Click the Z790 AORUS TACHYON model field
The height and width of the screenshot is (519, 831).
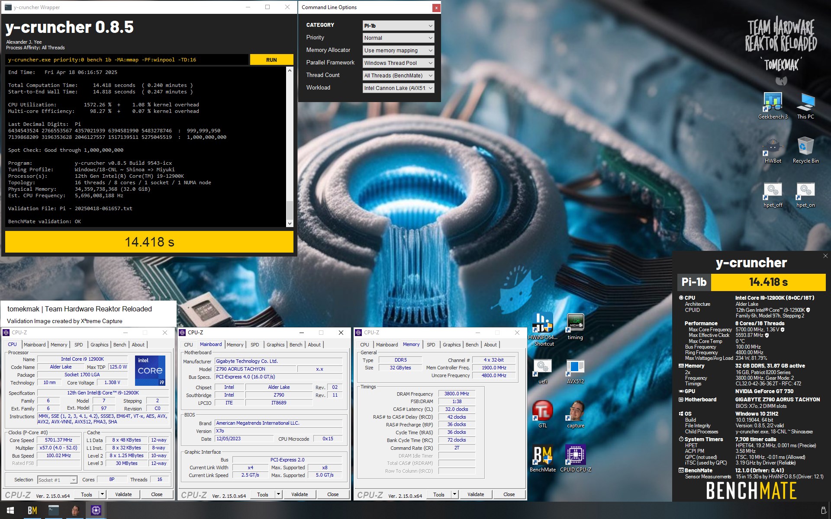(255, 369)
